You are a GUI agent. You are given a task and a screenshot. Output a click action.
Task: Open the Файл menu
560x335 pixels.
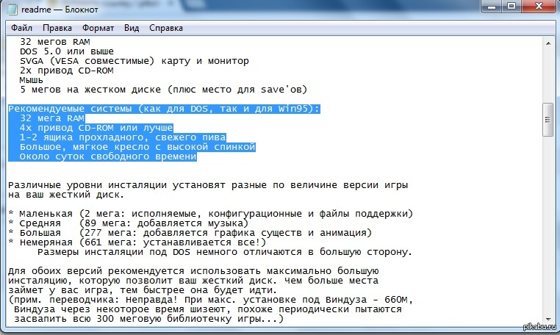(21, 28)
